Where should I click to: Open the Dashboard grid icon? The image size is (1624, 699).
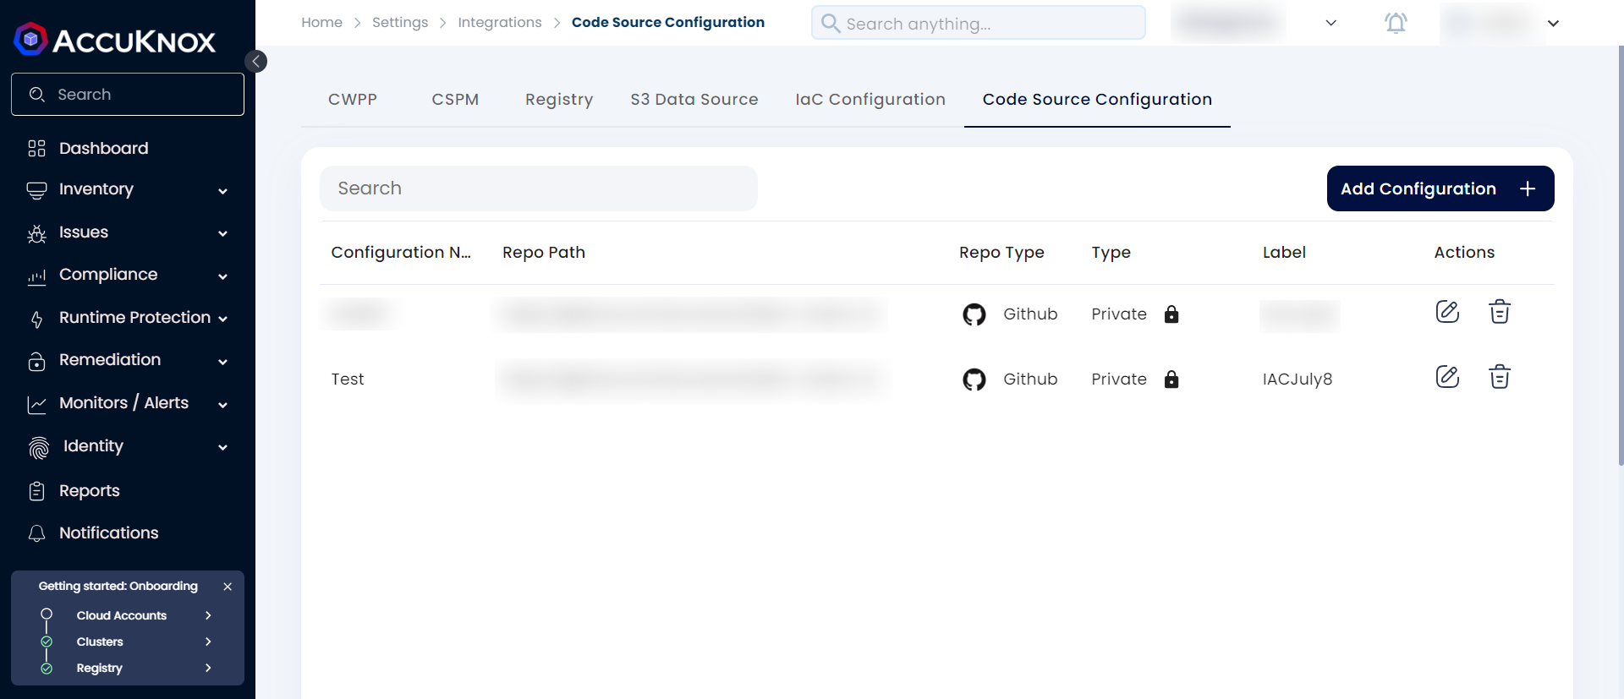pos(36,149)
